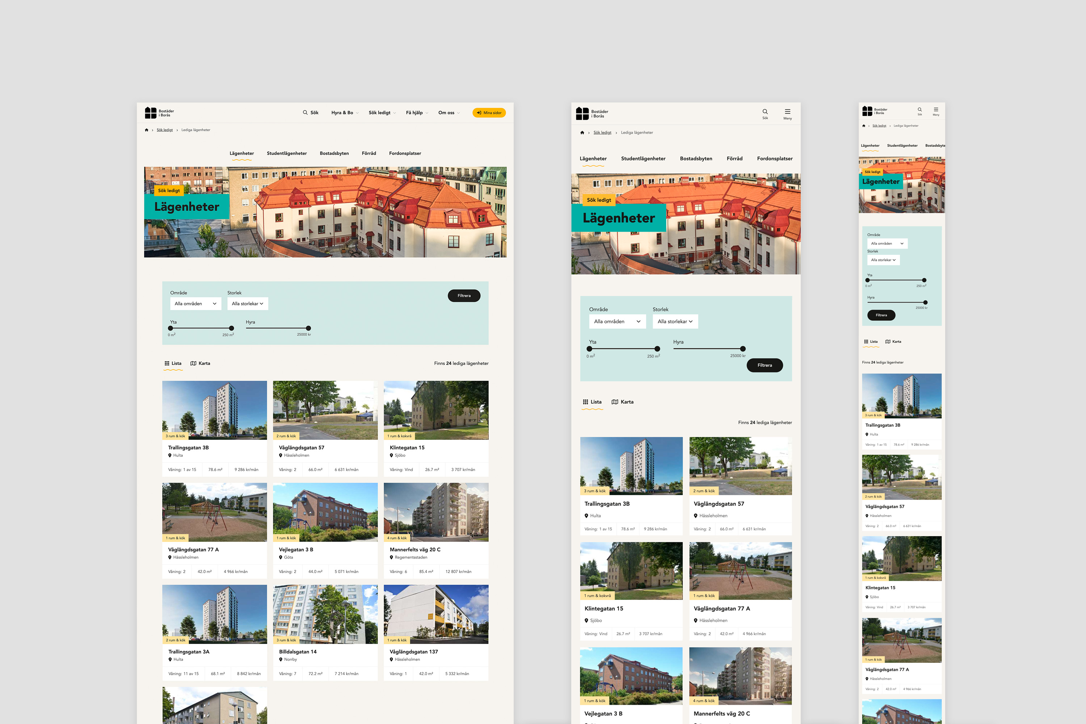Select Lista view in mobile layout
The height and width of the screenshot is (724, 1086).
(x=871, y=342)
